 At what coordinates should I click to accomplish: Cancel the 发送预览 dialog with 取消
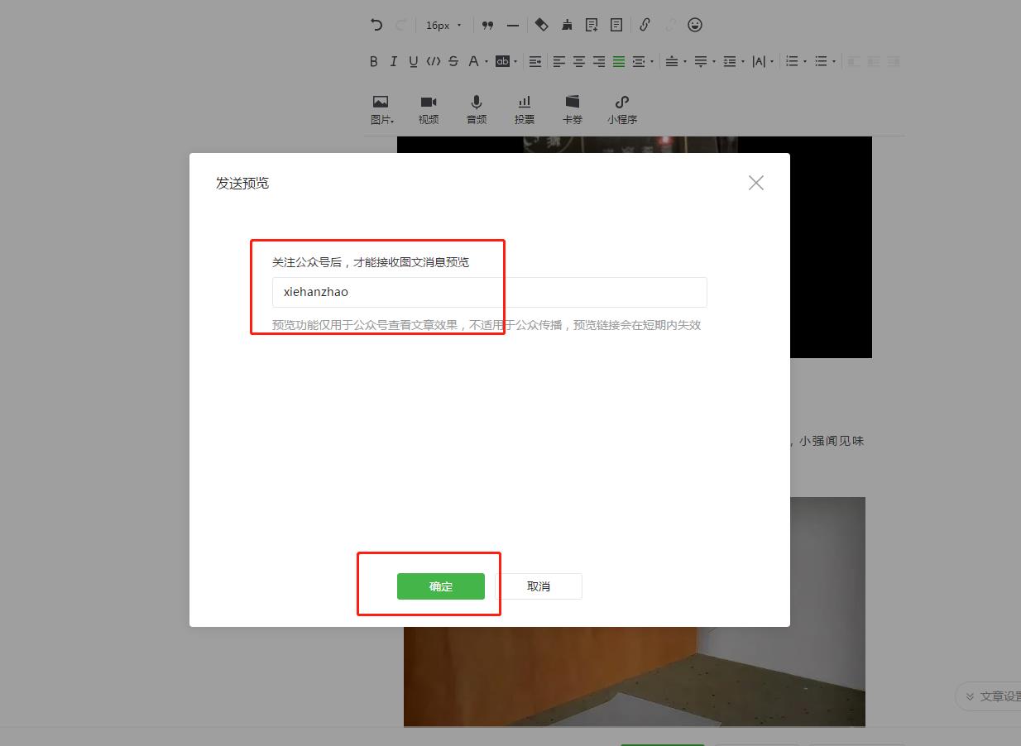[539, 586]
